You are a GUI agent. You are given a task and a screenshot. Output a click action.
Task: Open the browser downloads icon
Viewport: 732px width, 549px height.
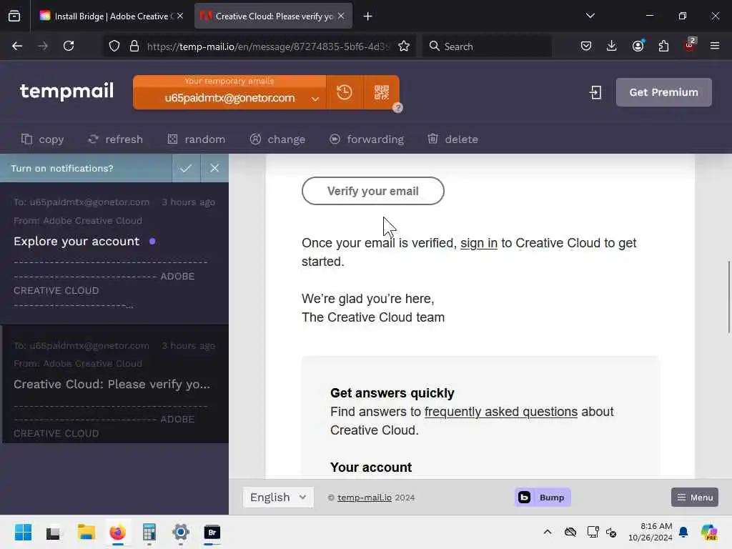(612, 46)
